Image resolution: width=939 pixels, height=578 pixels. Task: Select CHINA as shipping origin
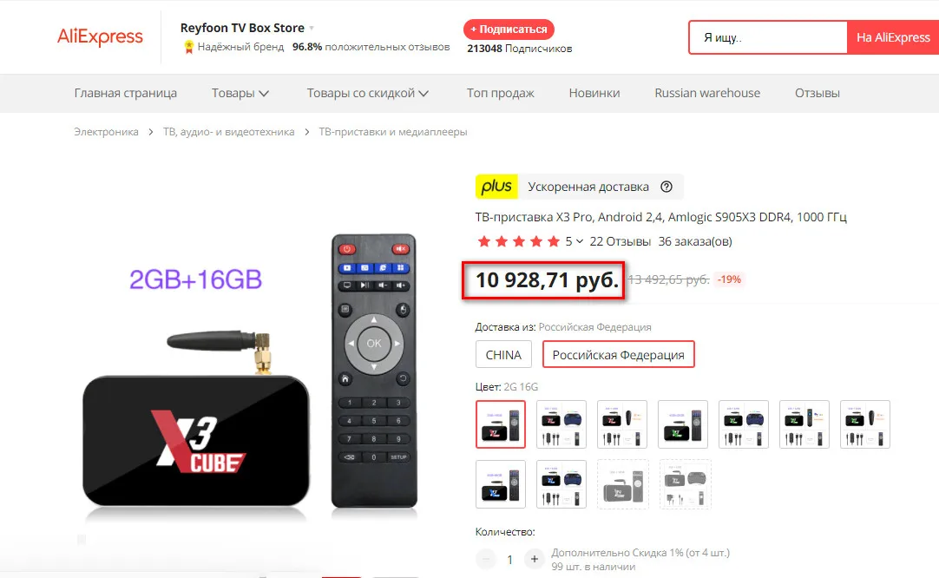pyautogui.click(x=503, y=355)
